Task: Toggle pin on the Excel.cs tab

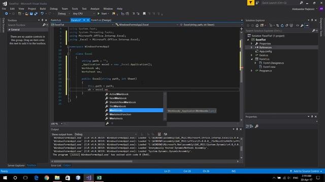Action: 84,20
